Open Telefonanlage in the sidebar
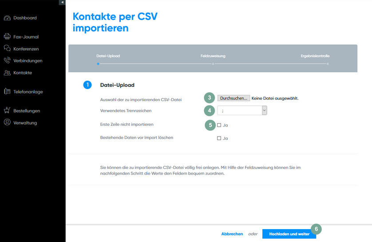 (28, 92)
